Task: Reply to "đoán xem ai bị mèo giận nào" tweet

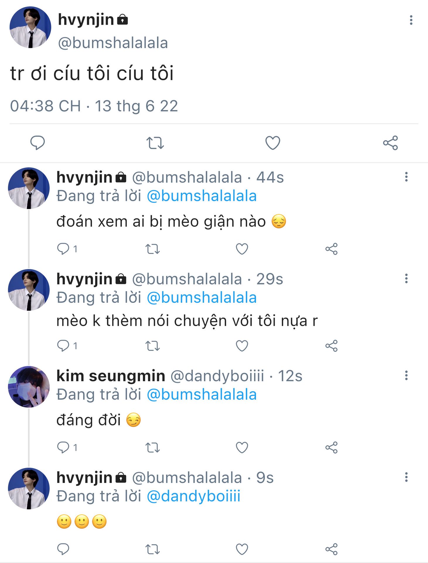Action: [x=63, y=249]
